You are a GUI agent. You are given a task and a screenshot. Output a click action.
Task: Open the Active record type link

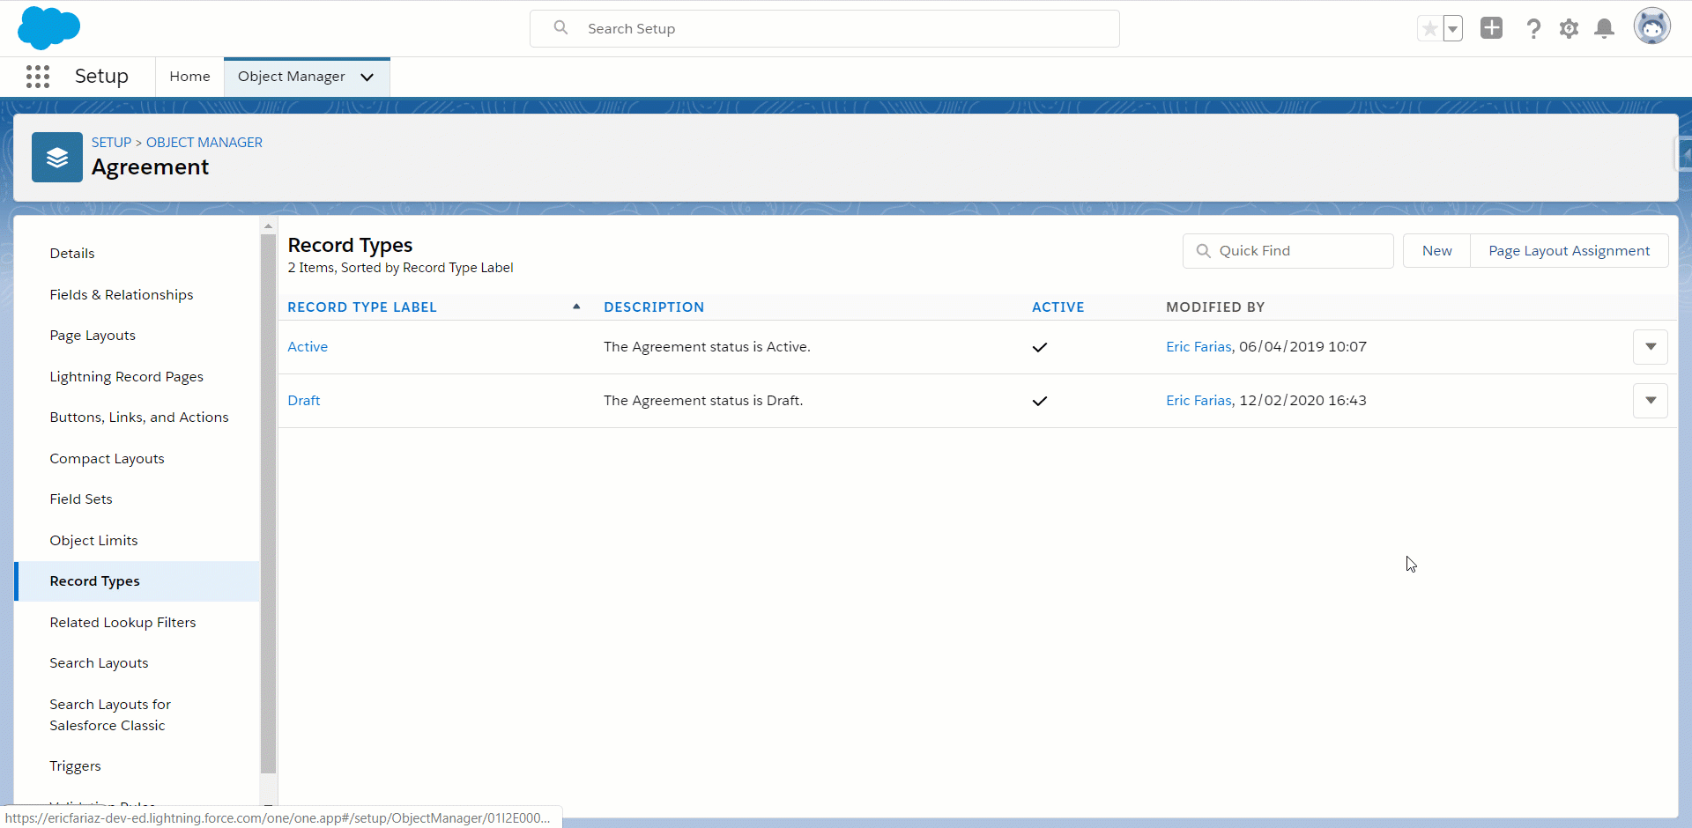point(308,347)
